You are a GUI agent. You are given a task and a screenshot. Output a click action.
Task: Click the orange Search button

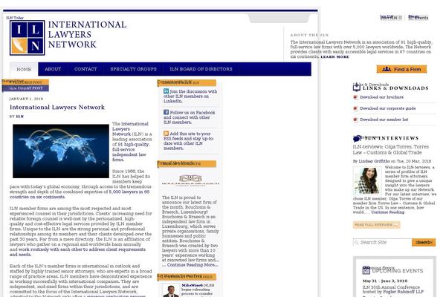(x=424, y=242)
